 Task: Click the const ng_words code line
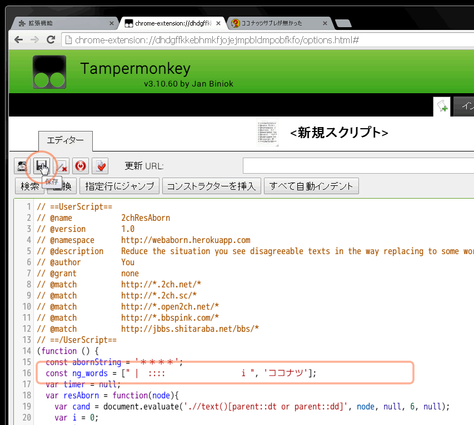pos(181,373)
